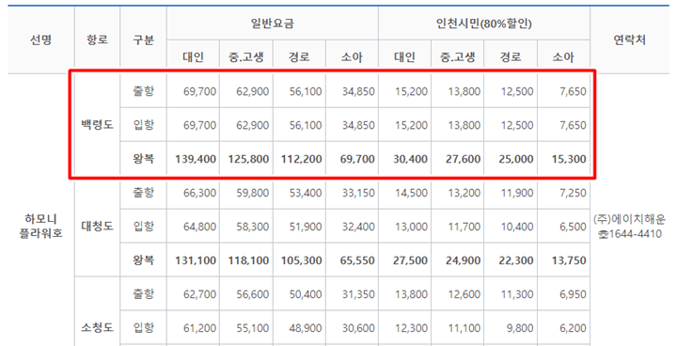Click the 소청도 route cell
Screen dimensions: 677x346
point(98,327)
